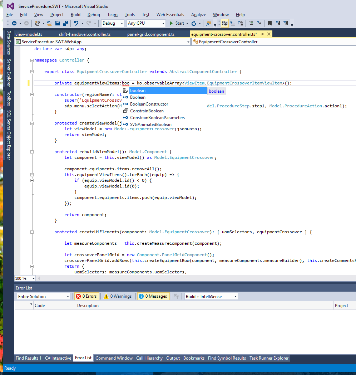Click the Undo arrow icon
Image resolution: width=356 pixels, height=375 pixels.
pos(76,23)
